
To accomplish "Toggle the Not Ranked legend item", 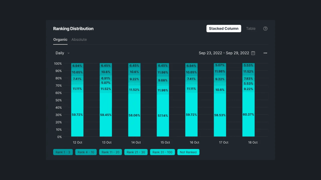I will pyautogui.click(x=188, y=152).
